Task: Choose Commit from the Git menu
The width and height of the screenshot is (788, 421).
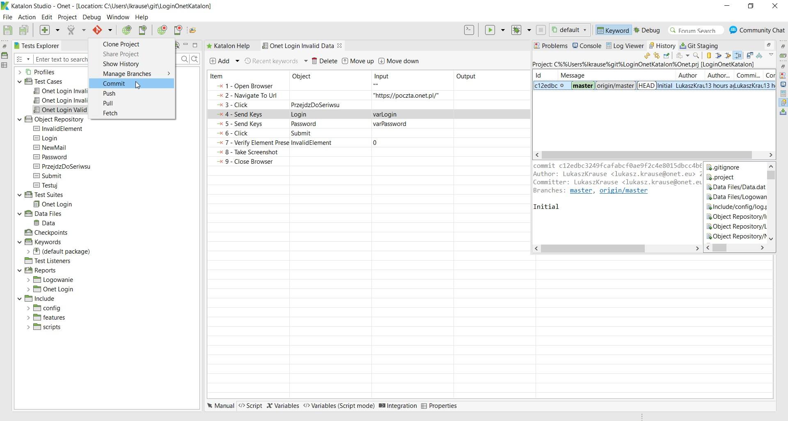Action: tap(114, 84)
